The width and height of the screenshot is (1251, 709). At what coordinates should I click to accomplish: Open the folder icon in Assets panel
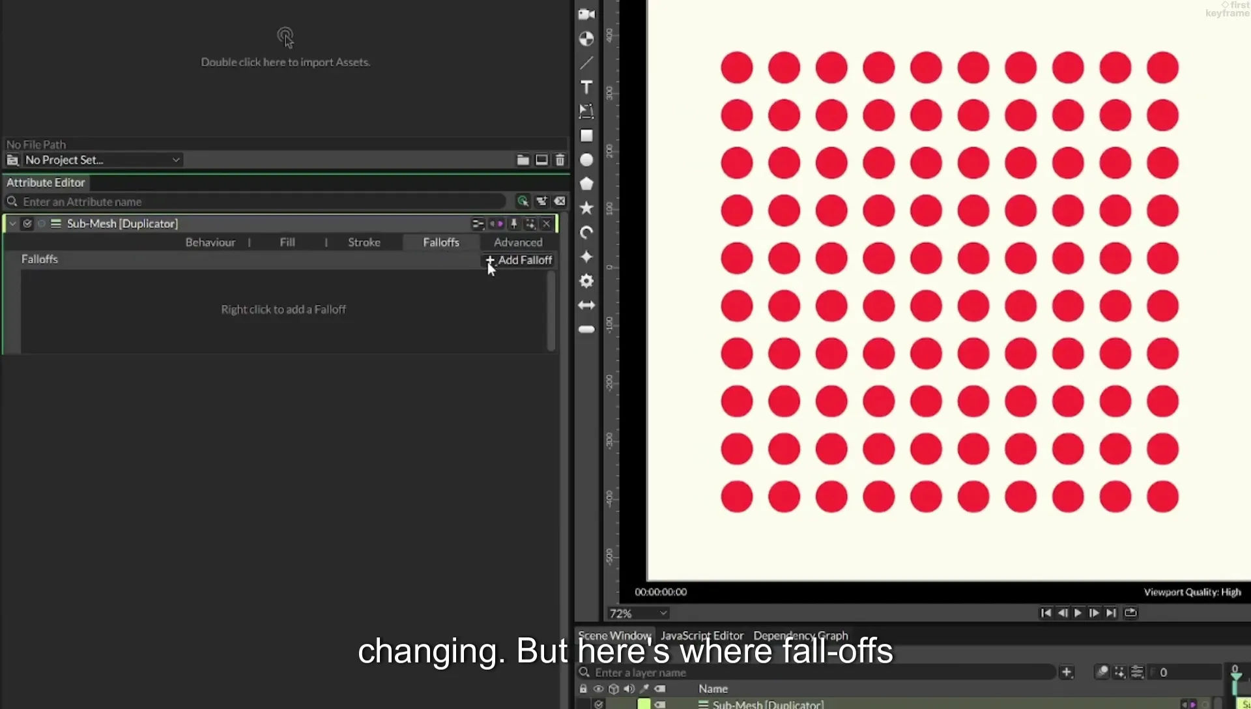click(523, 160)
